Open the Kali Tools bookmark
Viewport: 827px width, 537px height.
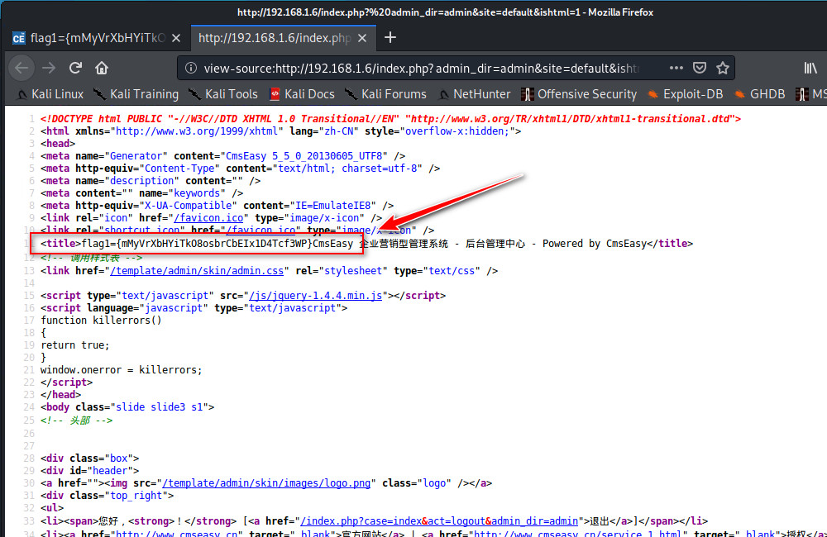point(223,94)
